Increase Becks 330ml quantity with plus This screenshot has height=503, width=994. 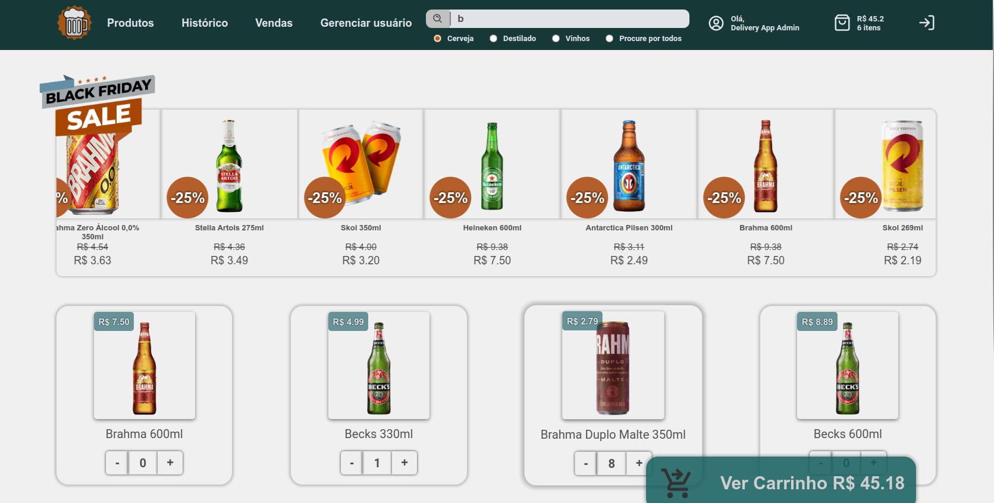(405, 463)
